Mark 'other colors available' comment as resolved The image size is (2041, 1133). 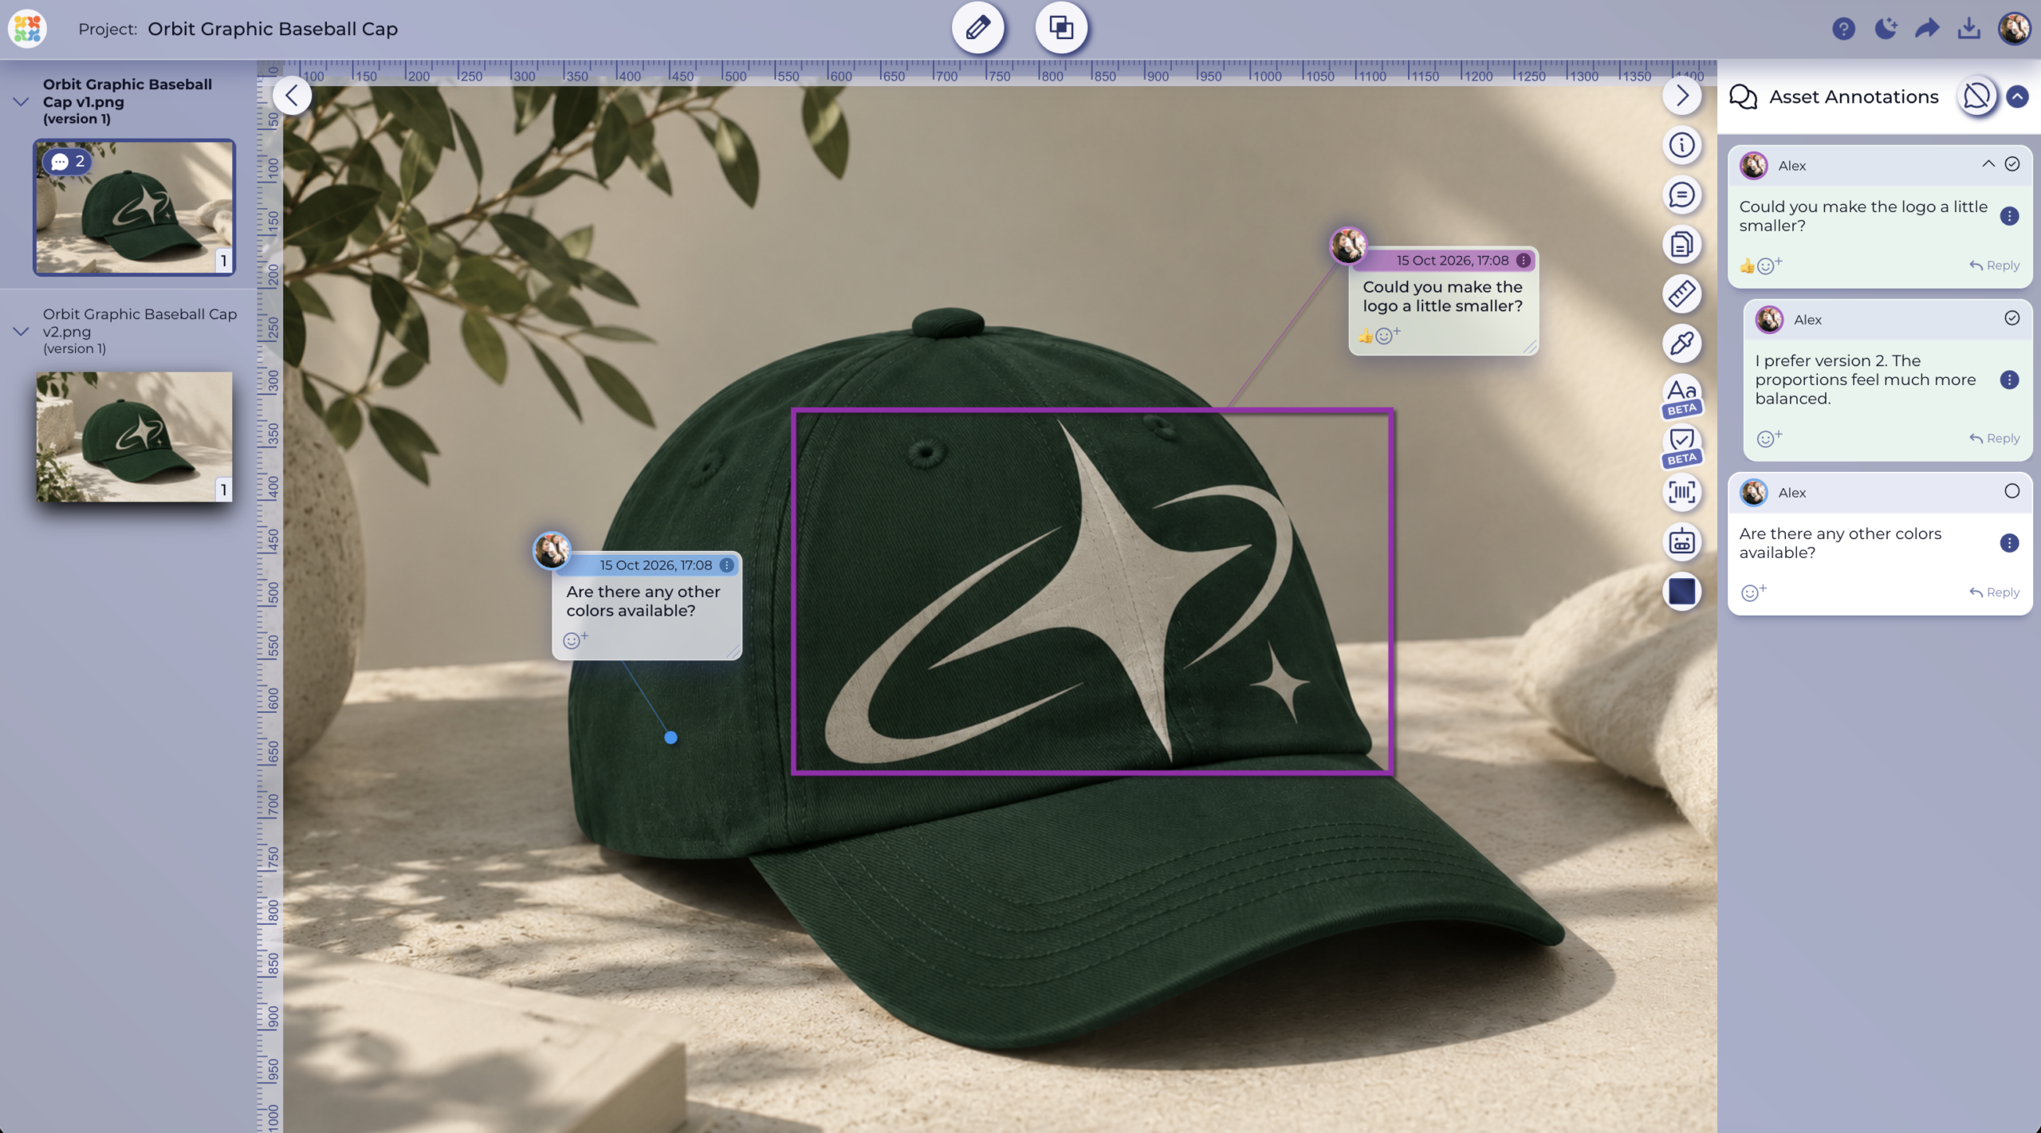pos(2012,491)
